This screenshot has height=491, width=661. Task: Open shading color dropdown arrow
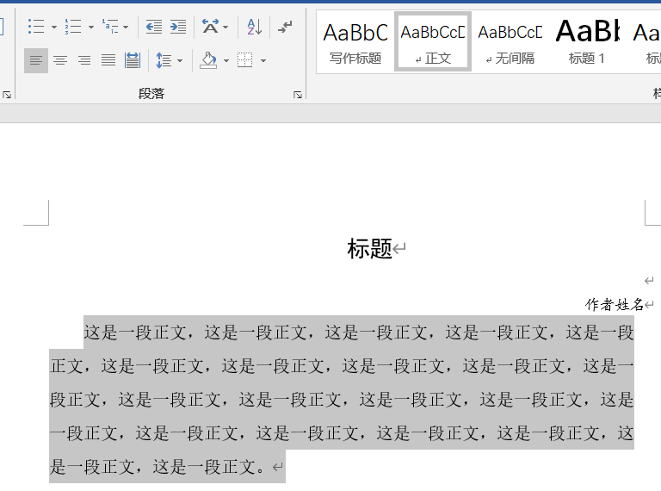click(x=226, y=60)
